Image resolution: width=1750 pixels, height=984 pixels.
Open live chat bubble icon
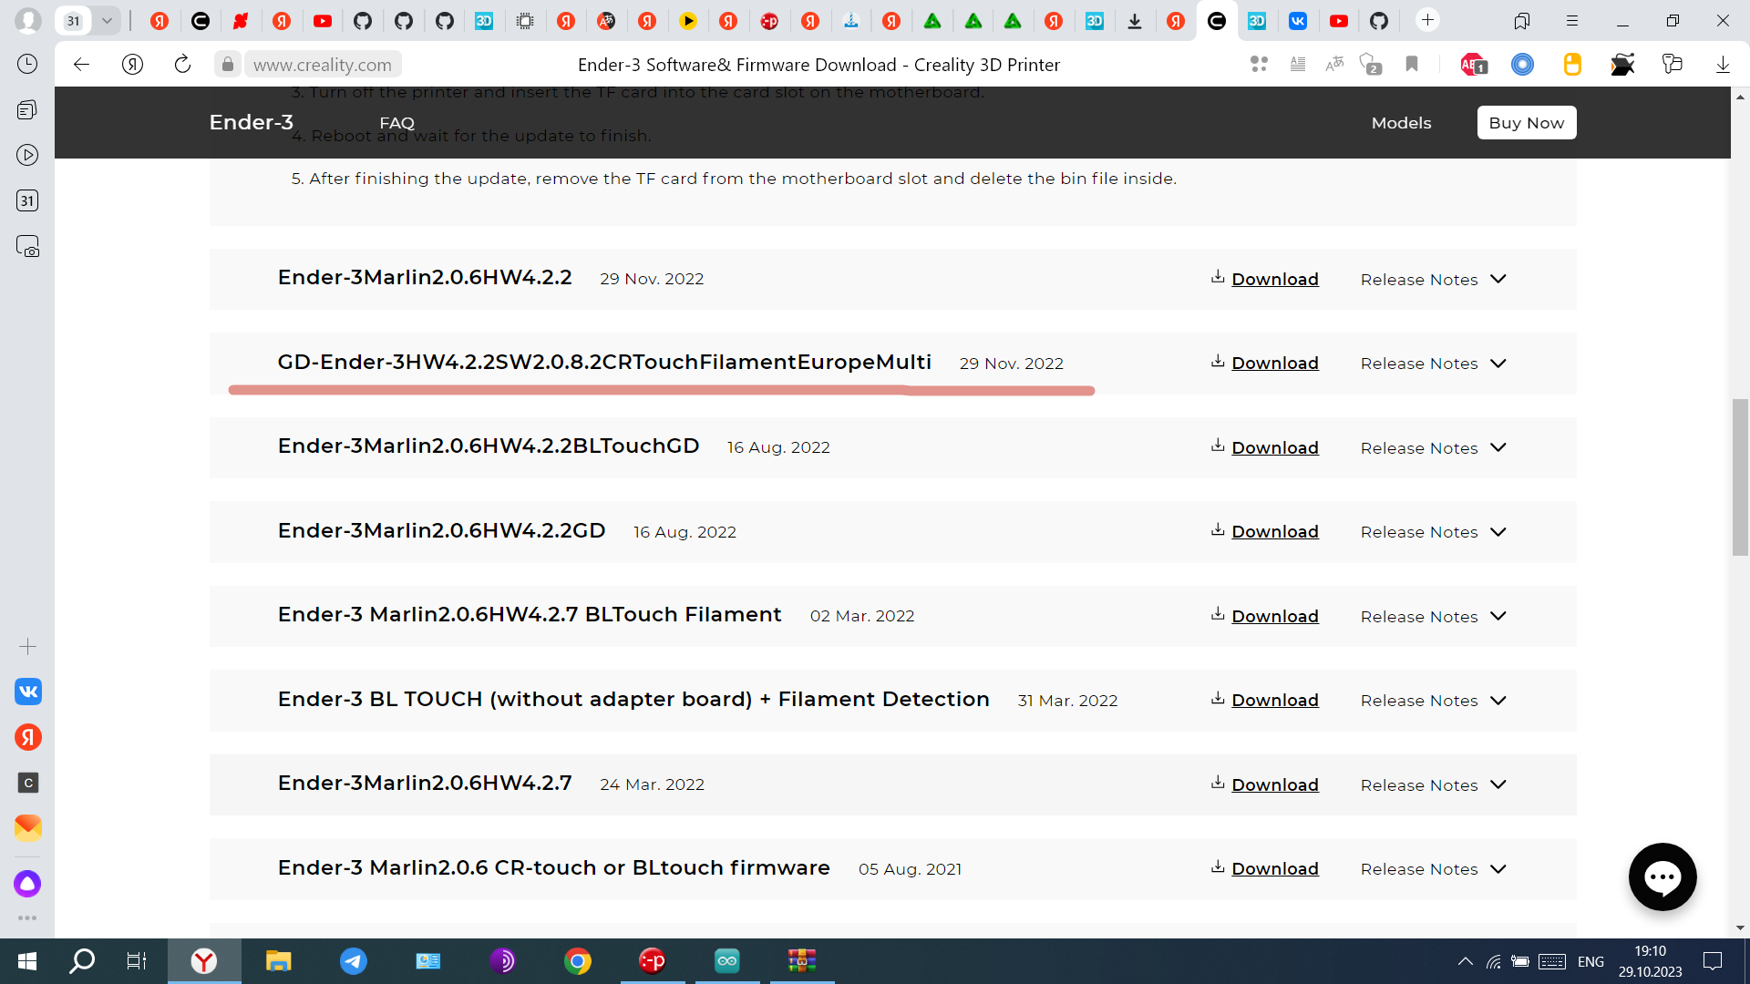click(1662, 876)
